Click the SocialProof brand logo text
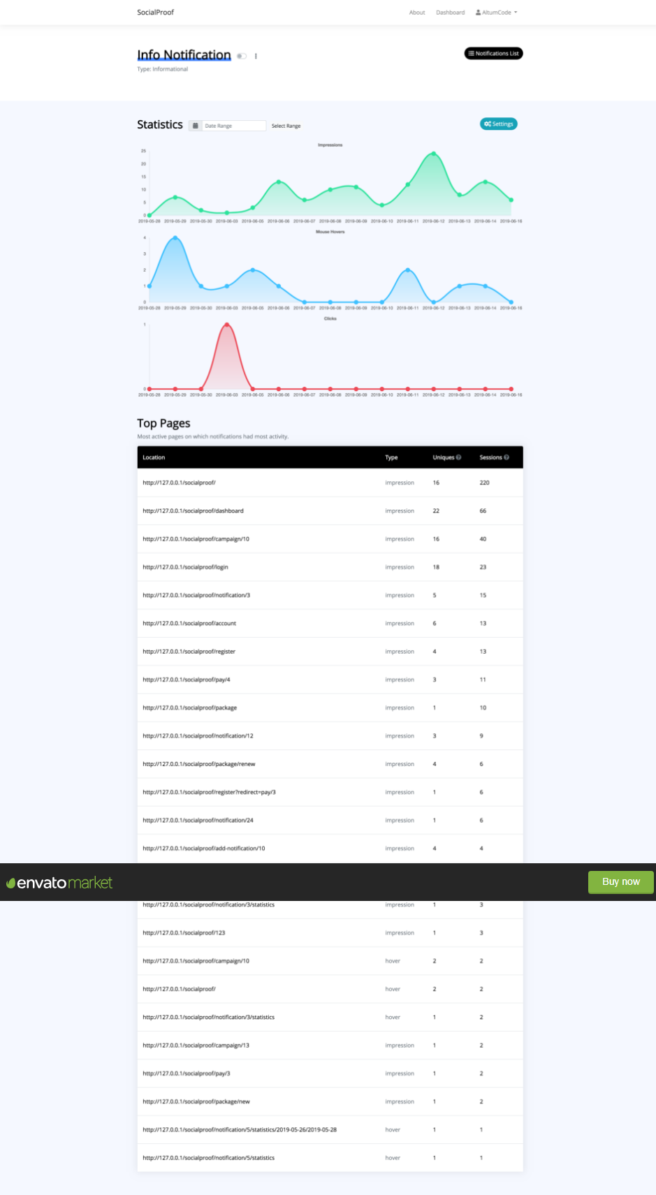 pyautogui.click(x=155, y=13)
